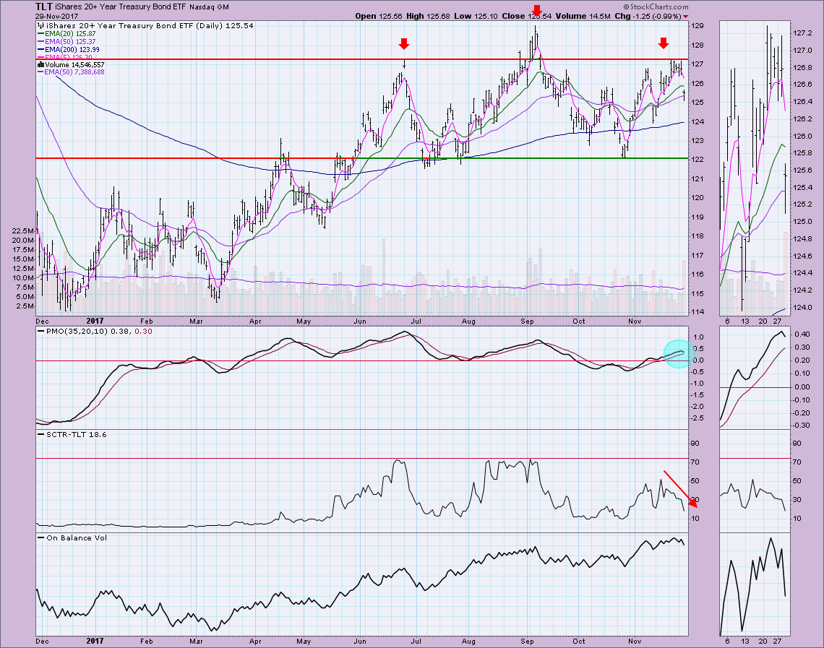Click the 1.0 label on the PMO scale
Viewport: 824px width, 648px height.
pos(698,337)
